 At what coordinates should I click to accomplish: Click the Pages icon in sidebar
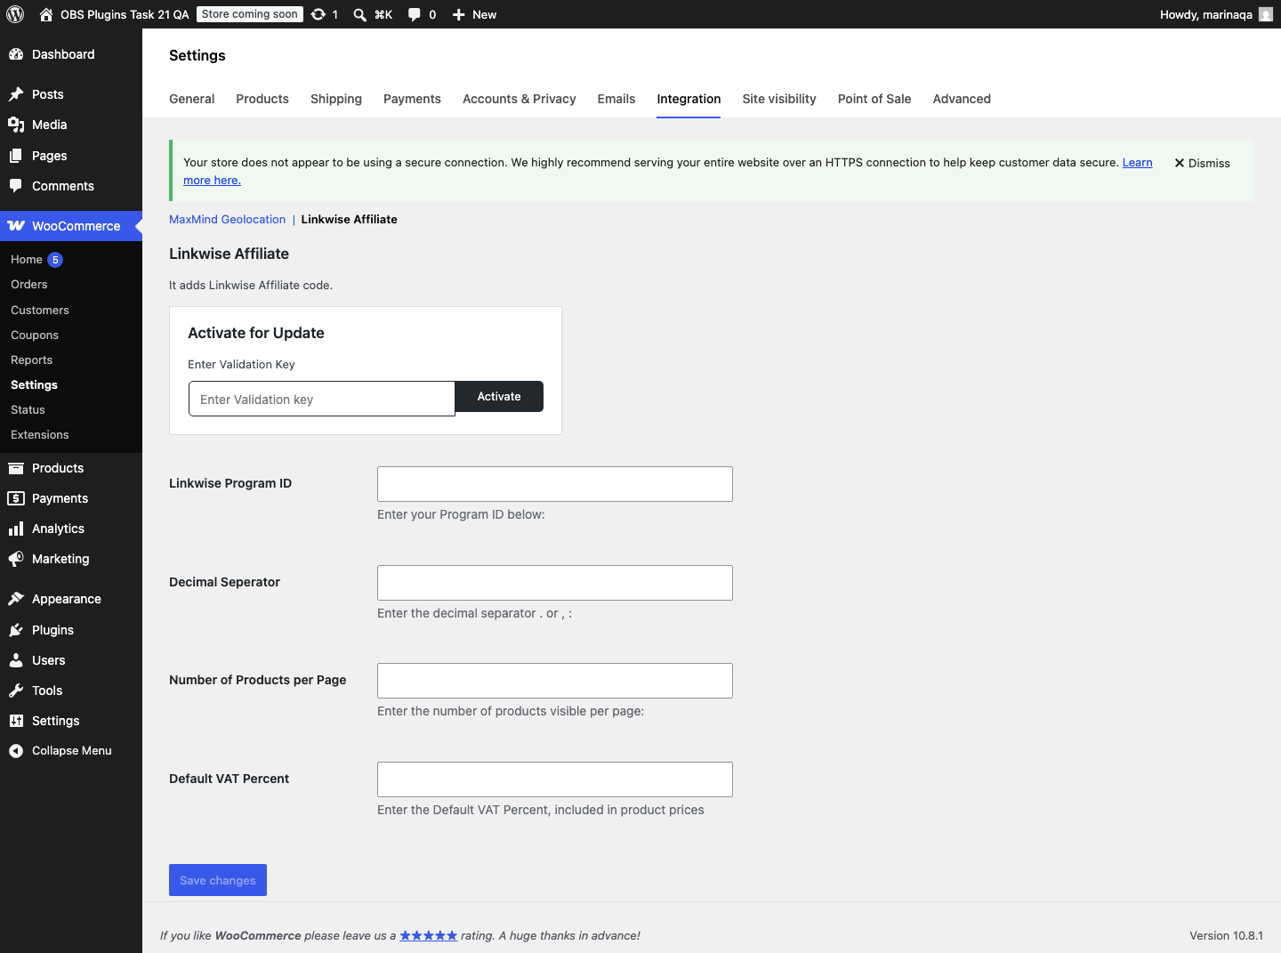[x=16, y=156]
